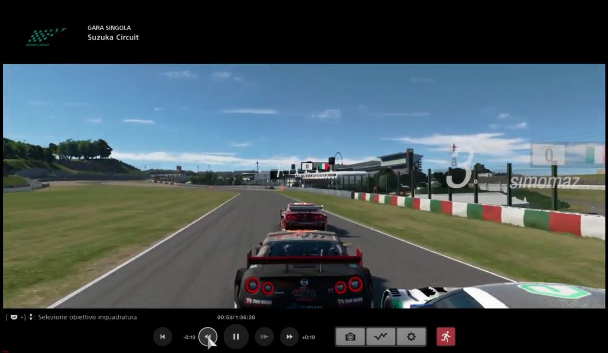Select the red car ahead on track
The width and height of the screenshot is (608, 353).
coord(303,217)
